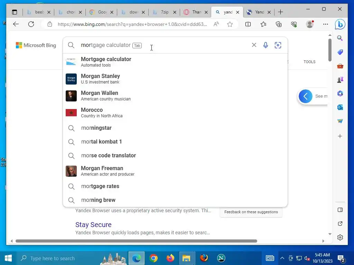Image resolution: width=354 pixels, height=265 pixels.
Task: Open Favorites list
Action: click(x=263, y=24)
